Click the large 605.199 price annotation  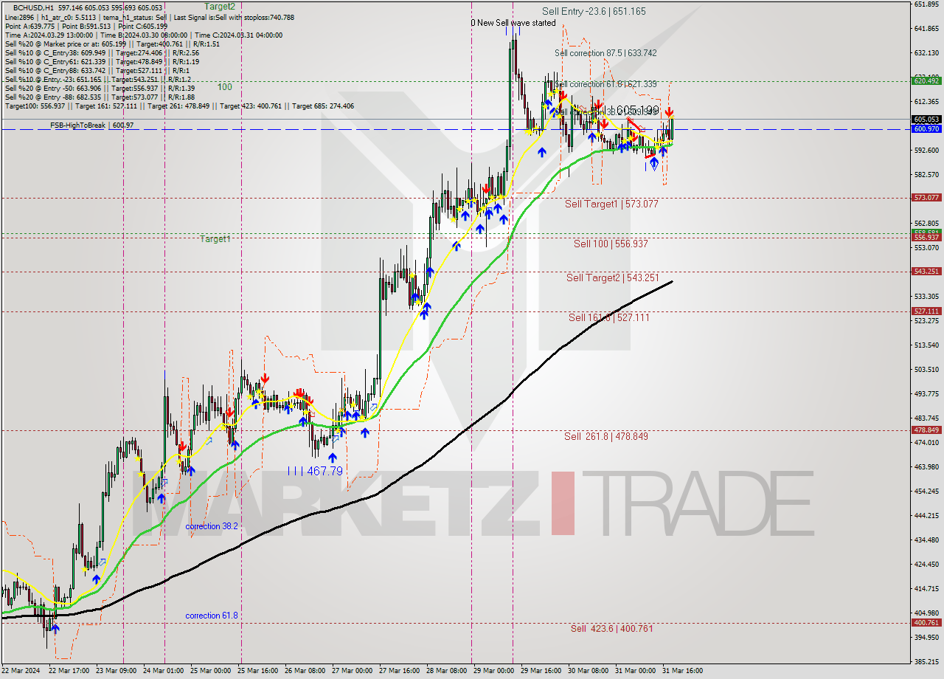(637, 110)
